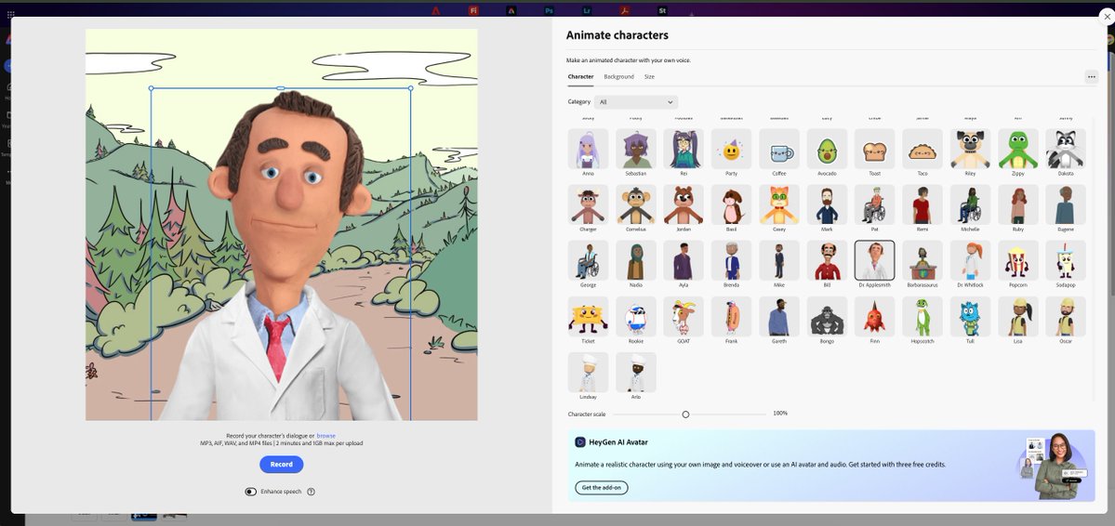The width and height of the screenshot is (1115, 526).
Task: Select the GOAT character
Action: 684,316
